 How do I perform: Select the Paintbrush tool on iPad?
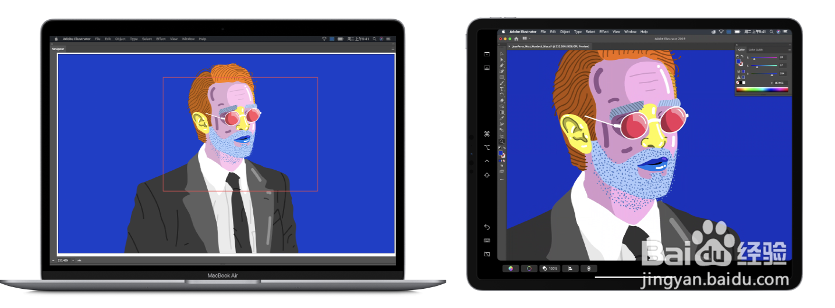coord(501,83)
